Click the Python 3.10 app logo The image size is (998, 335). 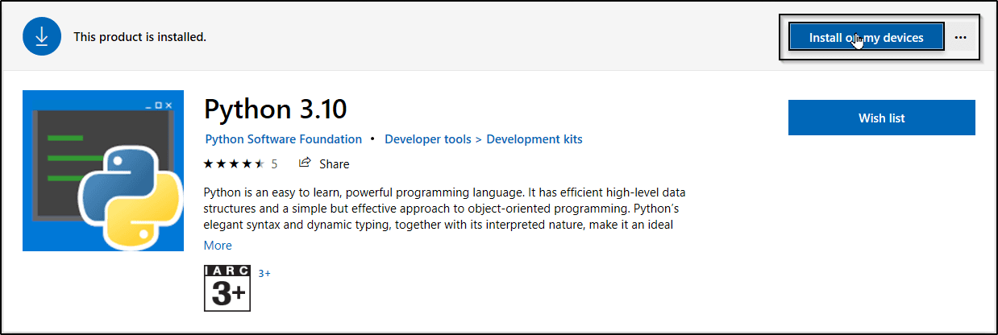tap(103, 171)
